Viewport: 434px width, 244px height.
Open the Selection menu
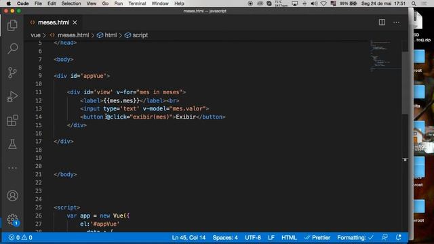pyautogui.click(x=71, y=3)
